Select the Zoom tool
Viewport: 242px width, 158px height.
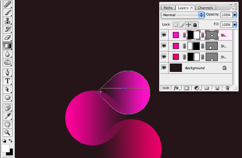(x=8, y=132)
